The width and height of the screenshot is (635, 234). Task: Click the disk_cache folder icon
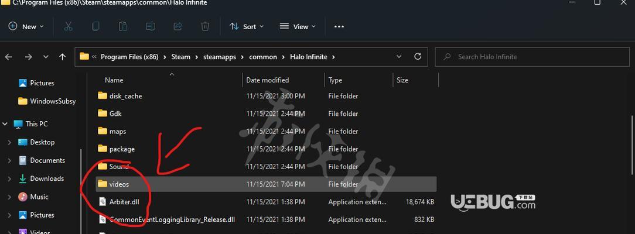[x=103, y=96]
